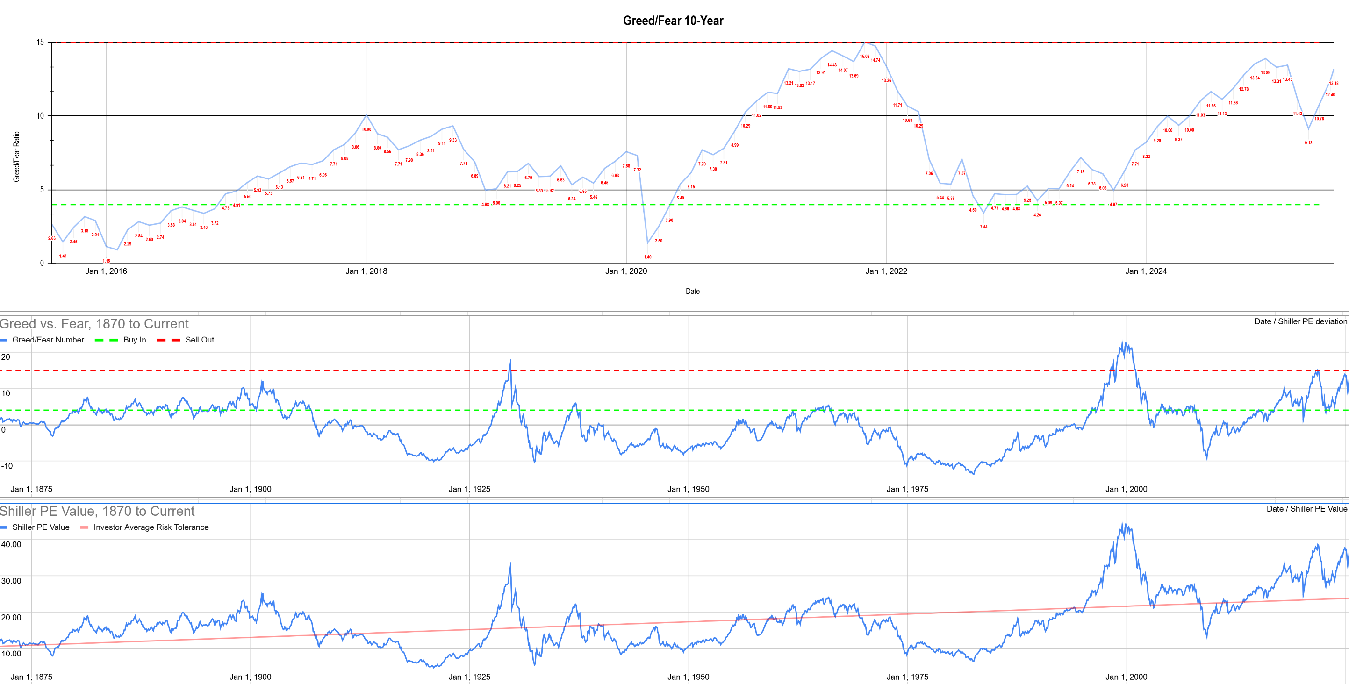Viewport: 1349px width, 684px height.
Task: Select the "Jan 1, 2020" axis label
Action: tap(626, 271)
